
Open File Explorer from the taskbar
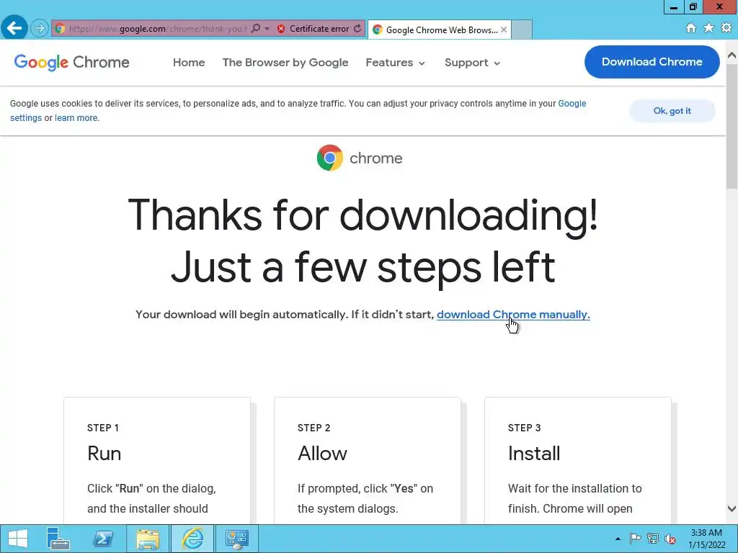(x=148, y=539)
